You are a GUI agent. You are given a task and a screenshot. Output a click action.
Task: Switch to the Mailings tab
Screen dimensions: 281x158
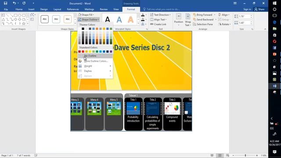click(89, 9)
